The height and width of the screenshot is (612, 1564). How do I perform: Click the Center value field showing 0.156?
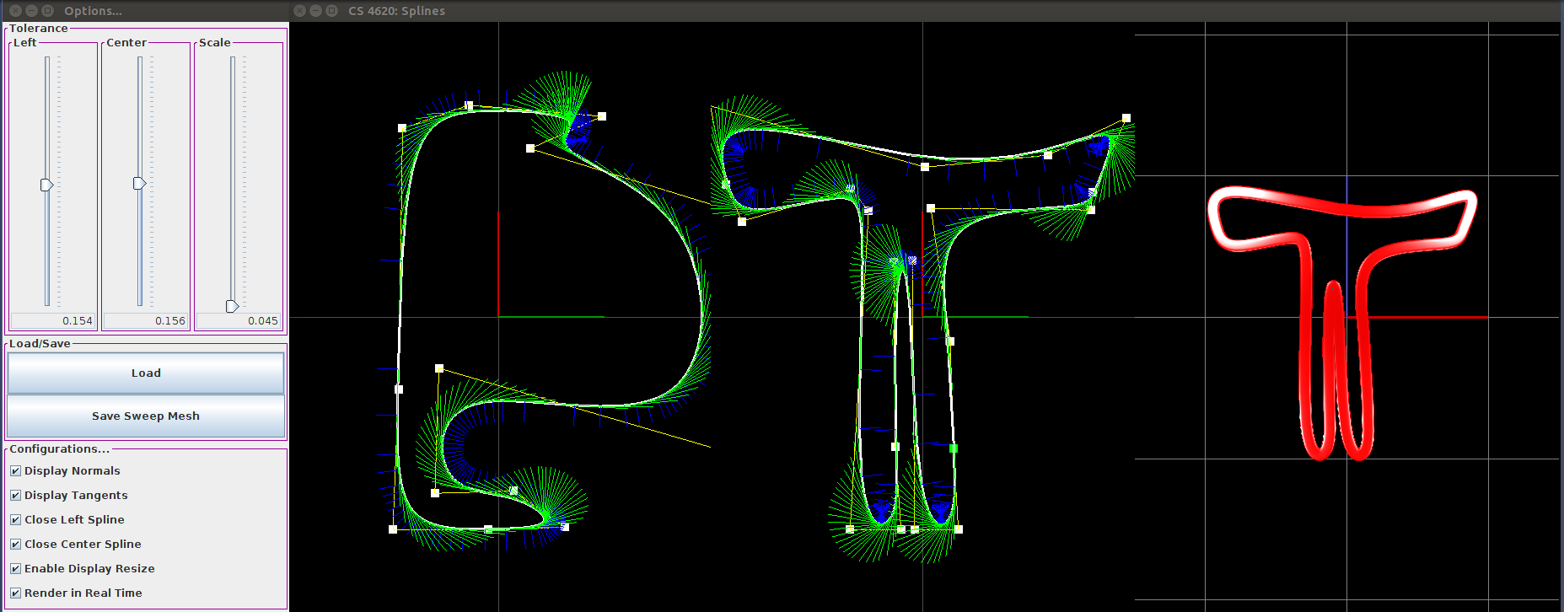click(x=145, y=321)
